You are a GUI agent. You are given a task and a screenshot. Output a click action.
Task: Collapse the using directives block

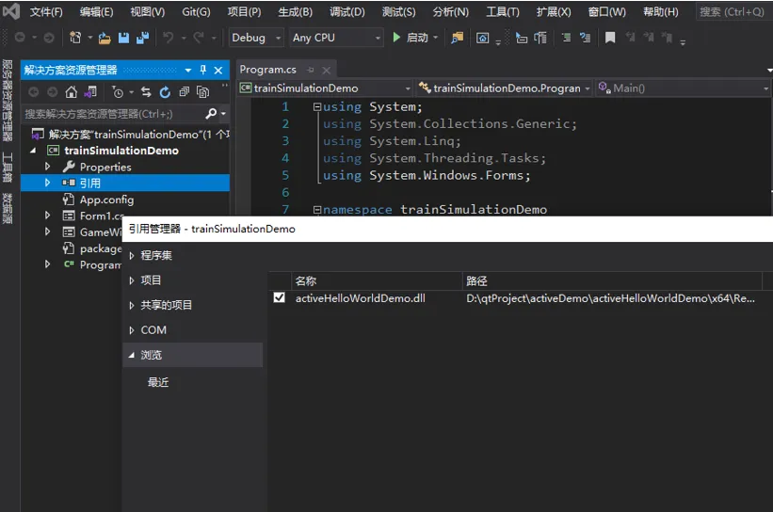click(x=317, y=106)
